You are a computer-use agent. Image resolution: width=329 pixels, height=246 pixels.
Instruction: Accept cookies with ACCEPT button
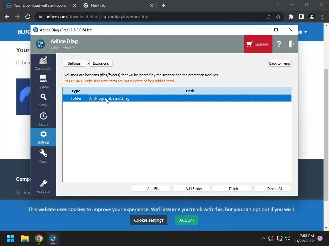pyautogui.click(x=187, y=220)
